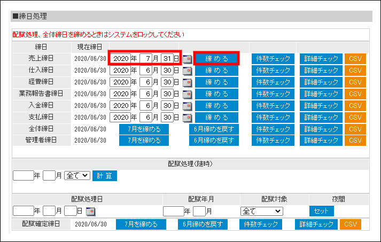The width and height of the screenshot is (381, 242).
Task: Open calendar picker for 経費締日 row
Action: 187,82
